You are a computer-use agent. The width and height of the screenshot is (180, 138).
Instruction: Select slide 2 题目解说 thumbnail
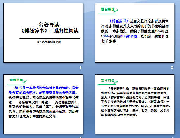coord(135,33)
